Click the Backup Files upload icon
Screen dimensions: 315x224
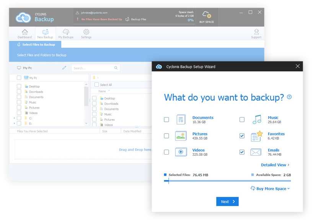pyautogui.click(x=127, y=19)
